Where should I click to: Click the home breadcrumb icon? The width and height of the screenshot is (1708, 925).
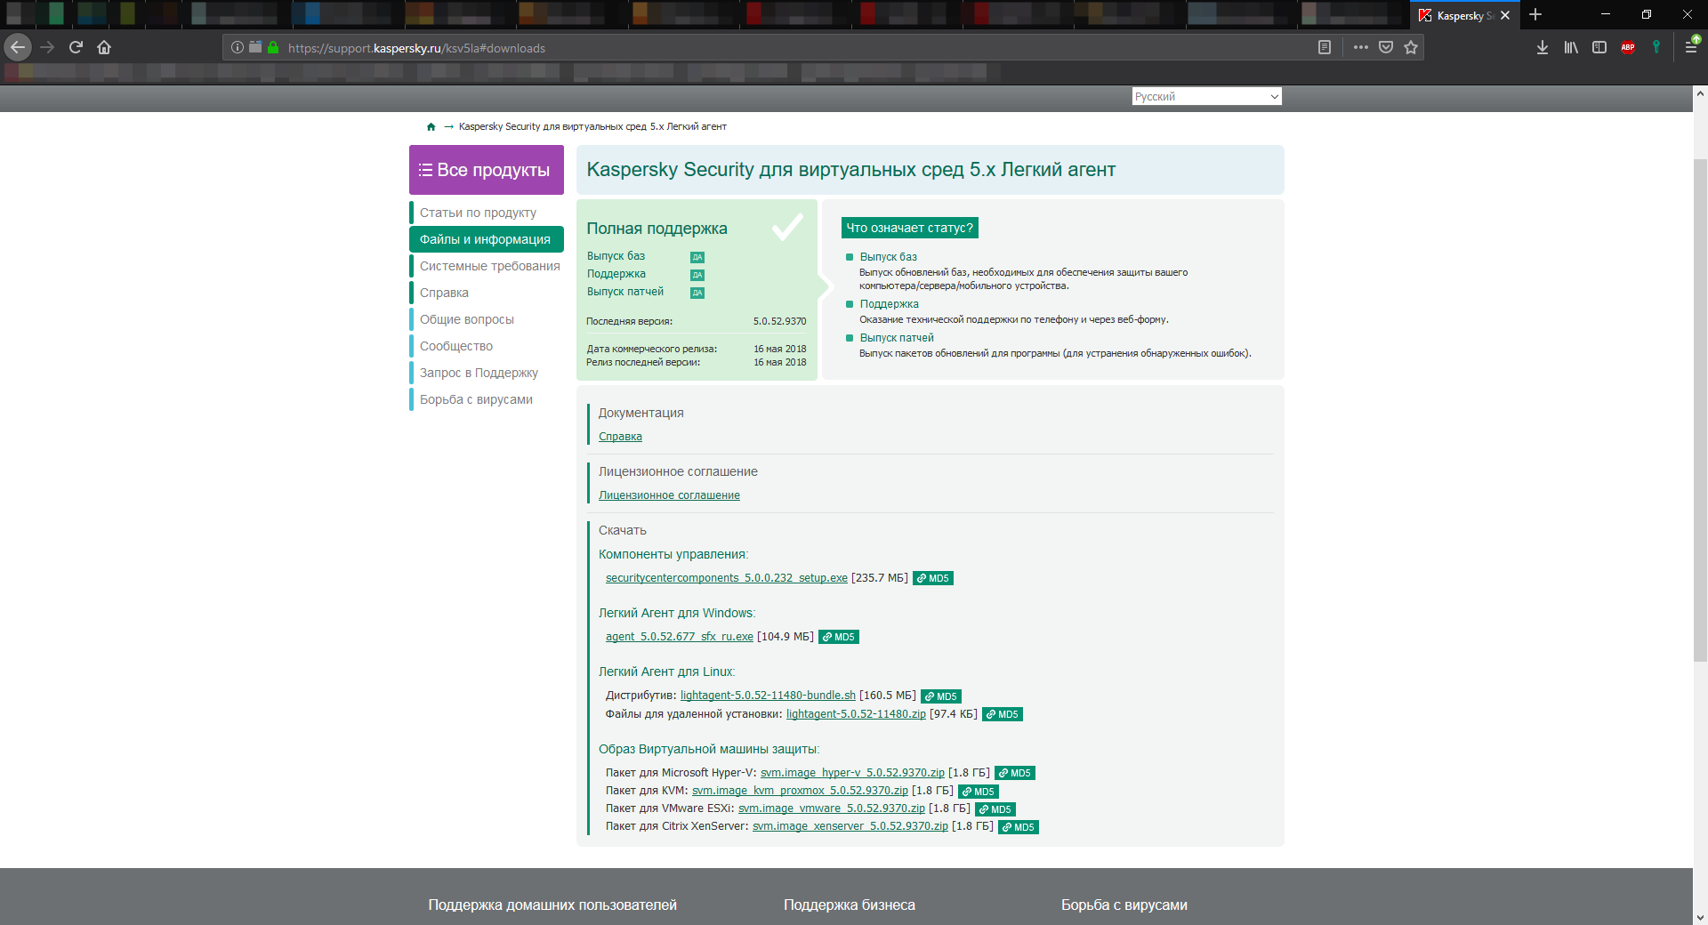point(431,126)
